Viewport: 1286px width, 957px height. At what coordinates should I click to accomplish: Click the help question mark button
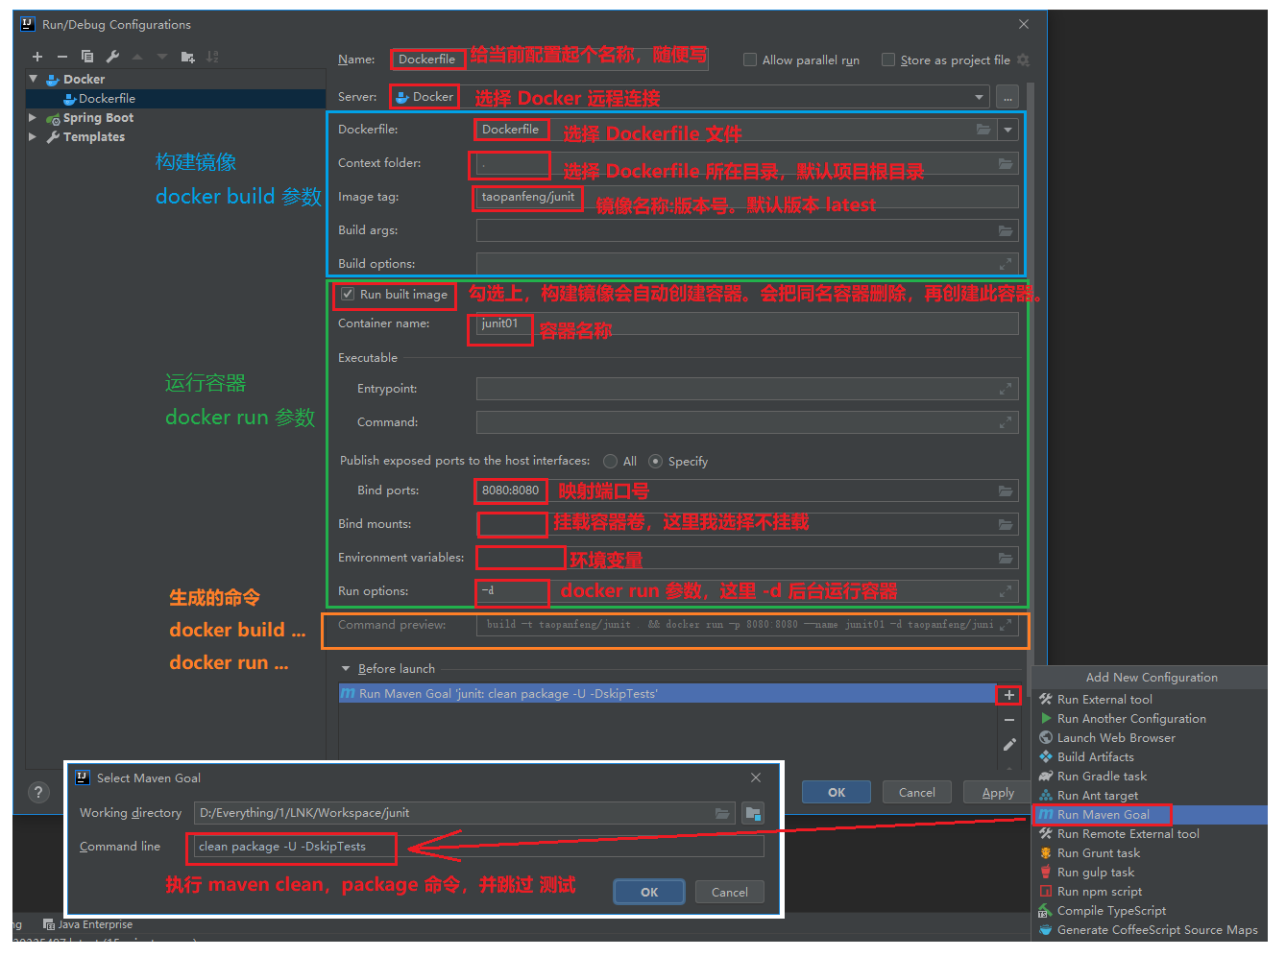pyautogui.click(x=38, y=792)
